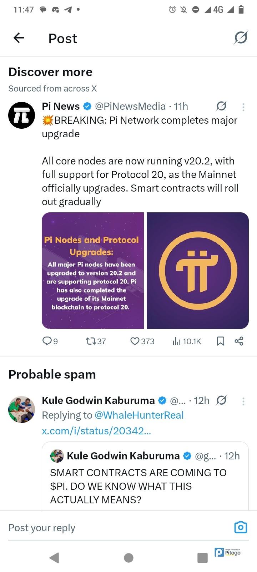Open the Pi coin logo image
Screen dimensions: 257x572
[198, 271]
